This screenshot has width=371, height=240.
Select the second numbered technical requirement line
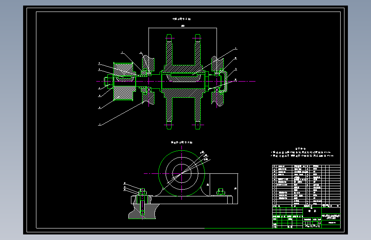coord(302,156)
